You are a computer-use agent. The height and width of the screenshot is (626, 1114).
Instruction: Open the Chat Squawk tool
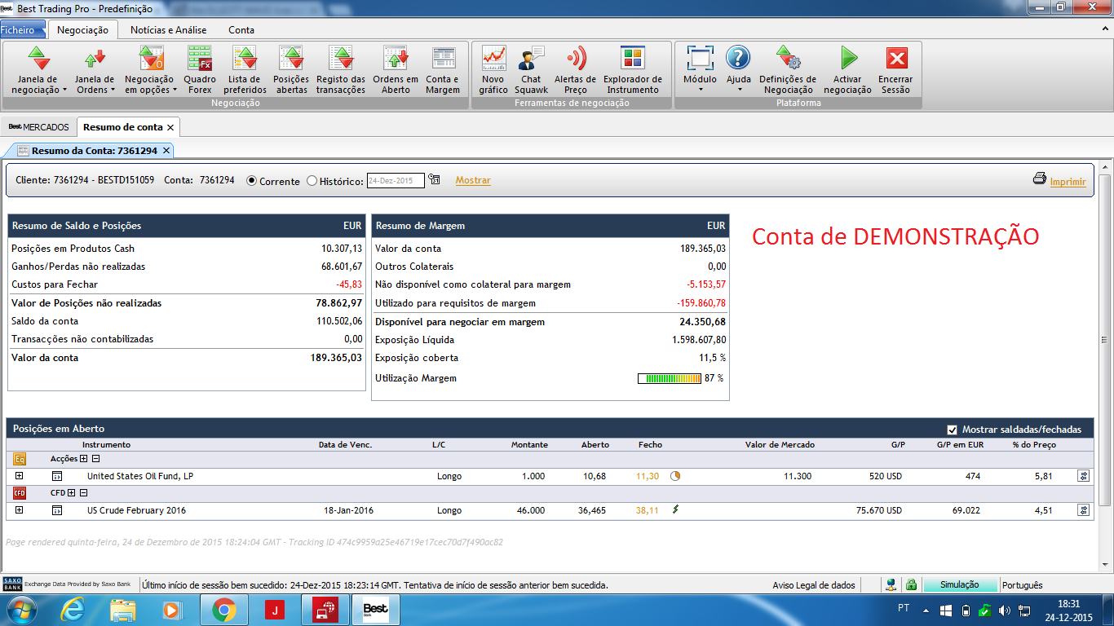[531, 70]
